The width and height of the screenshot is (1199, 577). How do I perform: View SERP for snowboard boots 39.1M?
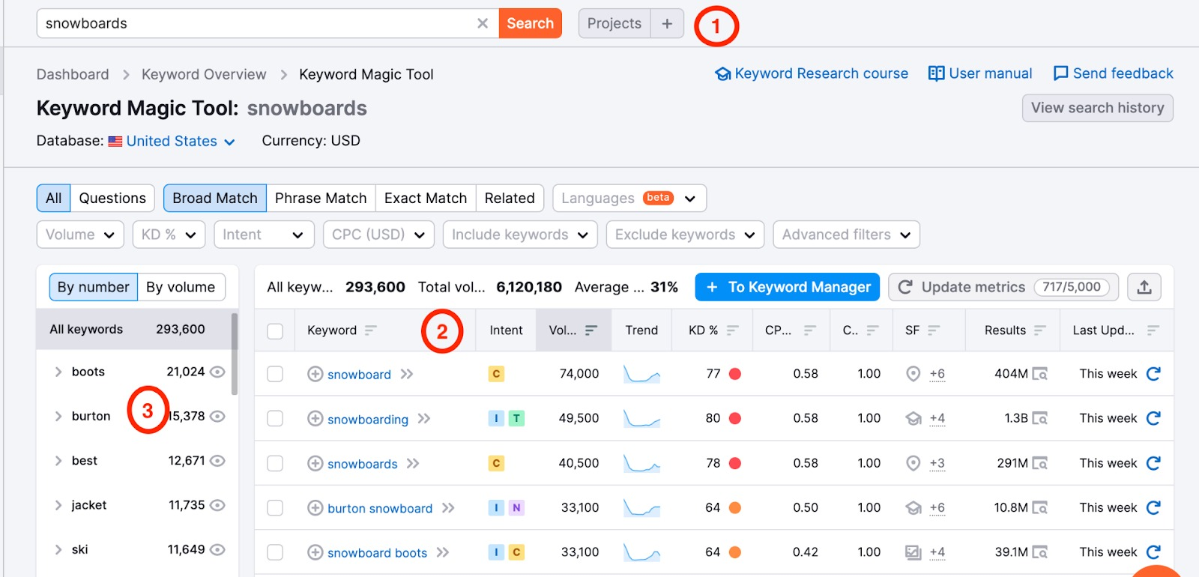tap(1039, 552)
